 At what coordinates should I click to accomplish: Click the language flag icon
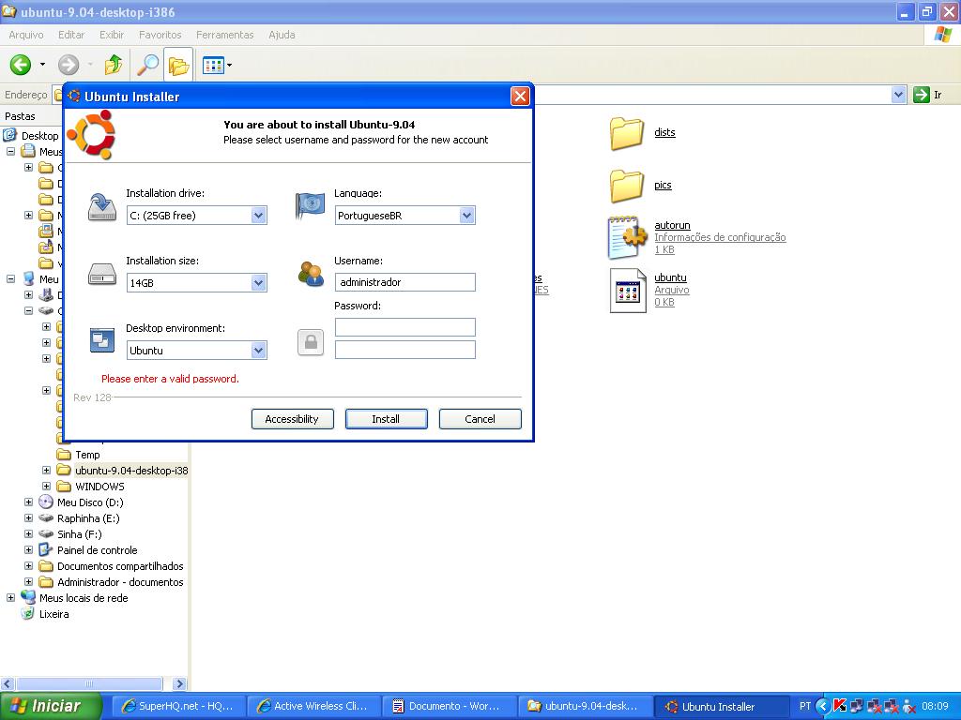click(x=310, y=205)
